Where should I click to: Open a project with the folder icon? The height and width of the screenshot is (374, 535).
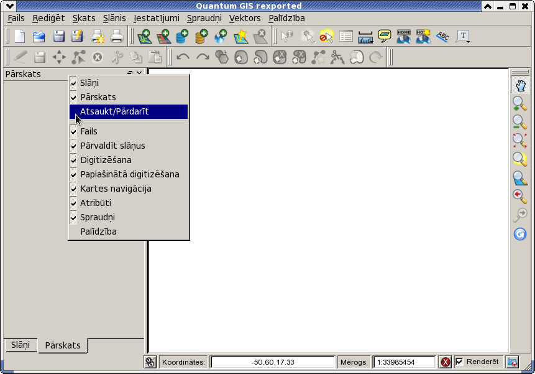pos(39,36)
